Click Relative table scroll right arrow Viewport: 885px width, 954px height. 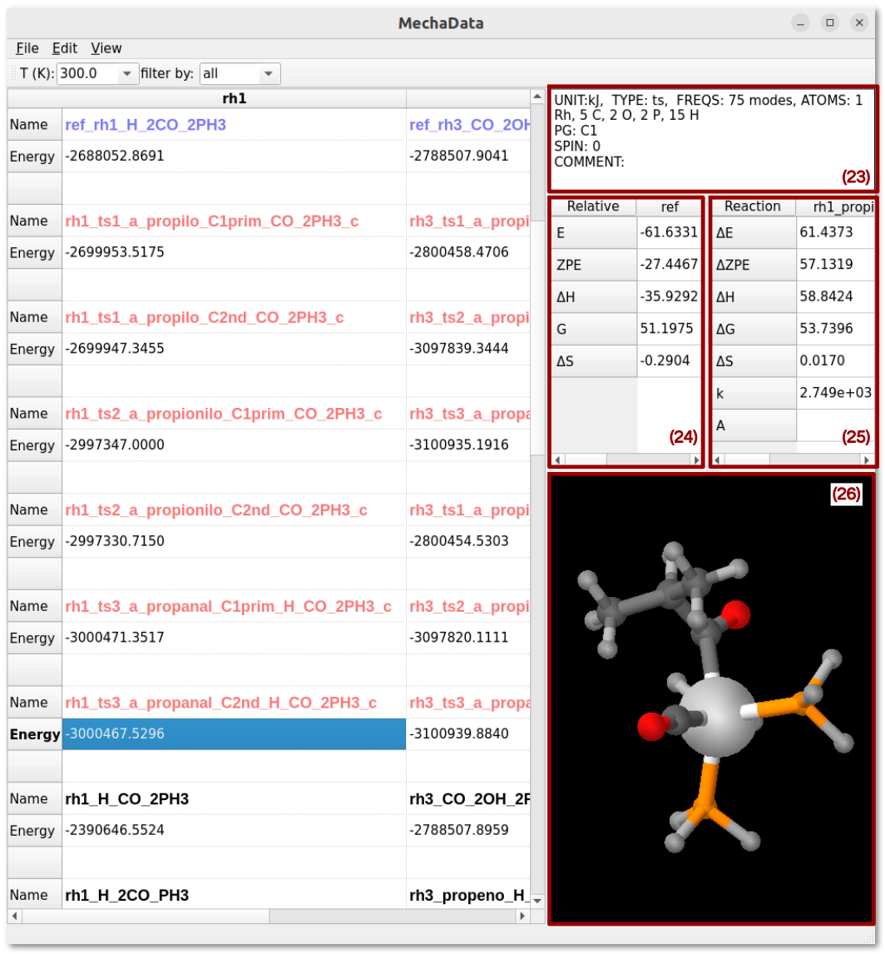696,460
